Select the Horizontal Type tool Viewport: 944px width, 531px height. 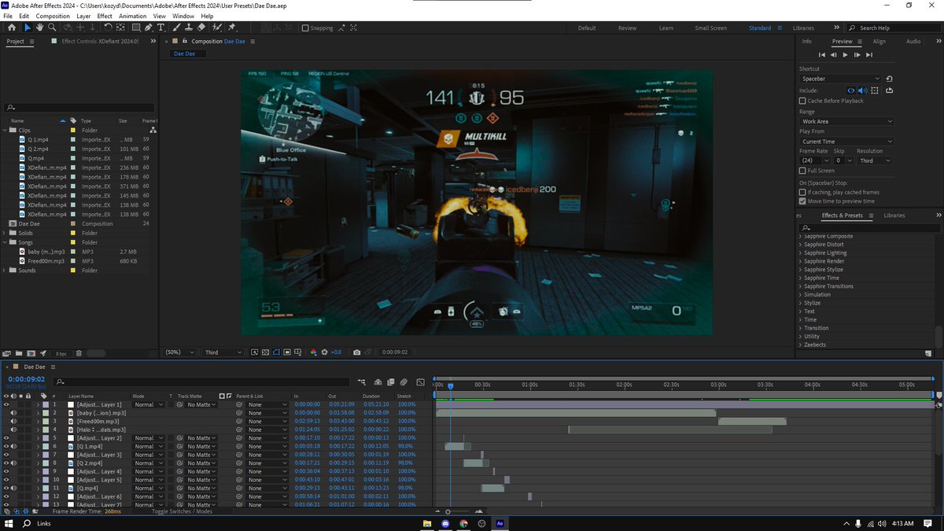coord(160,28)
